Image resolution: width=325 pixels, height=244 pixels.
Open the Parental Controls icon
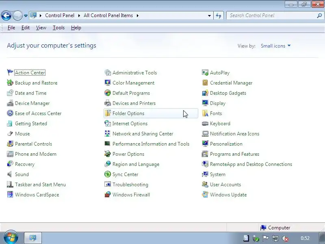[10, 144]
